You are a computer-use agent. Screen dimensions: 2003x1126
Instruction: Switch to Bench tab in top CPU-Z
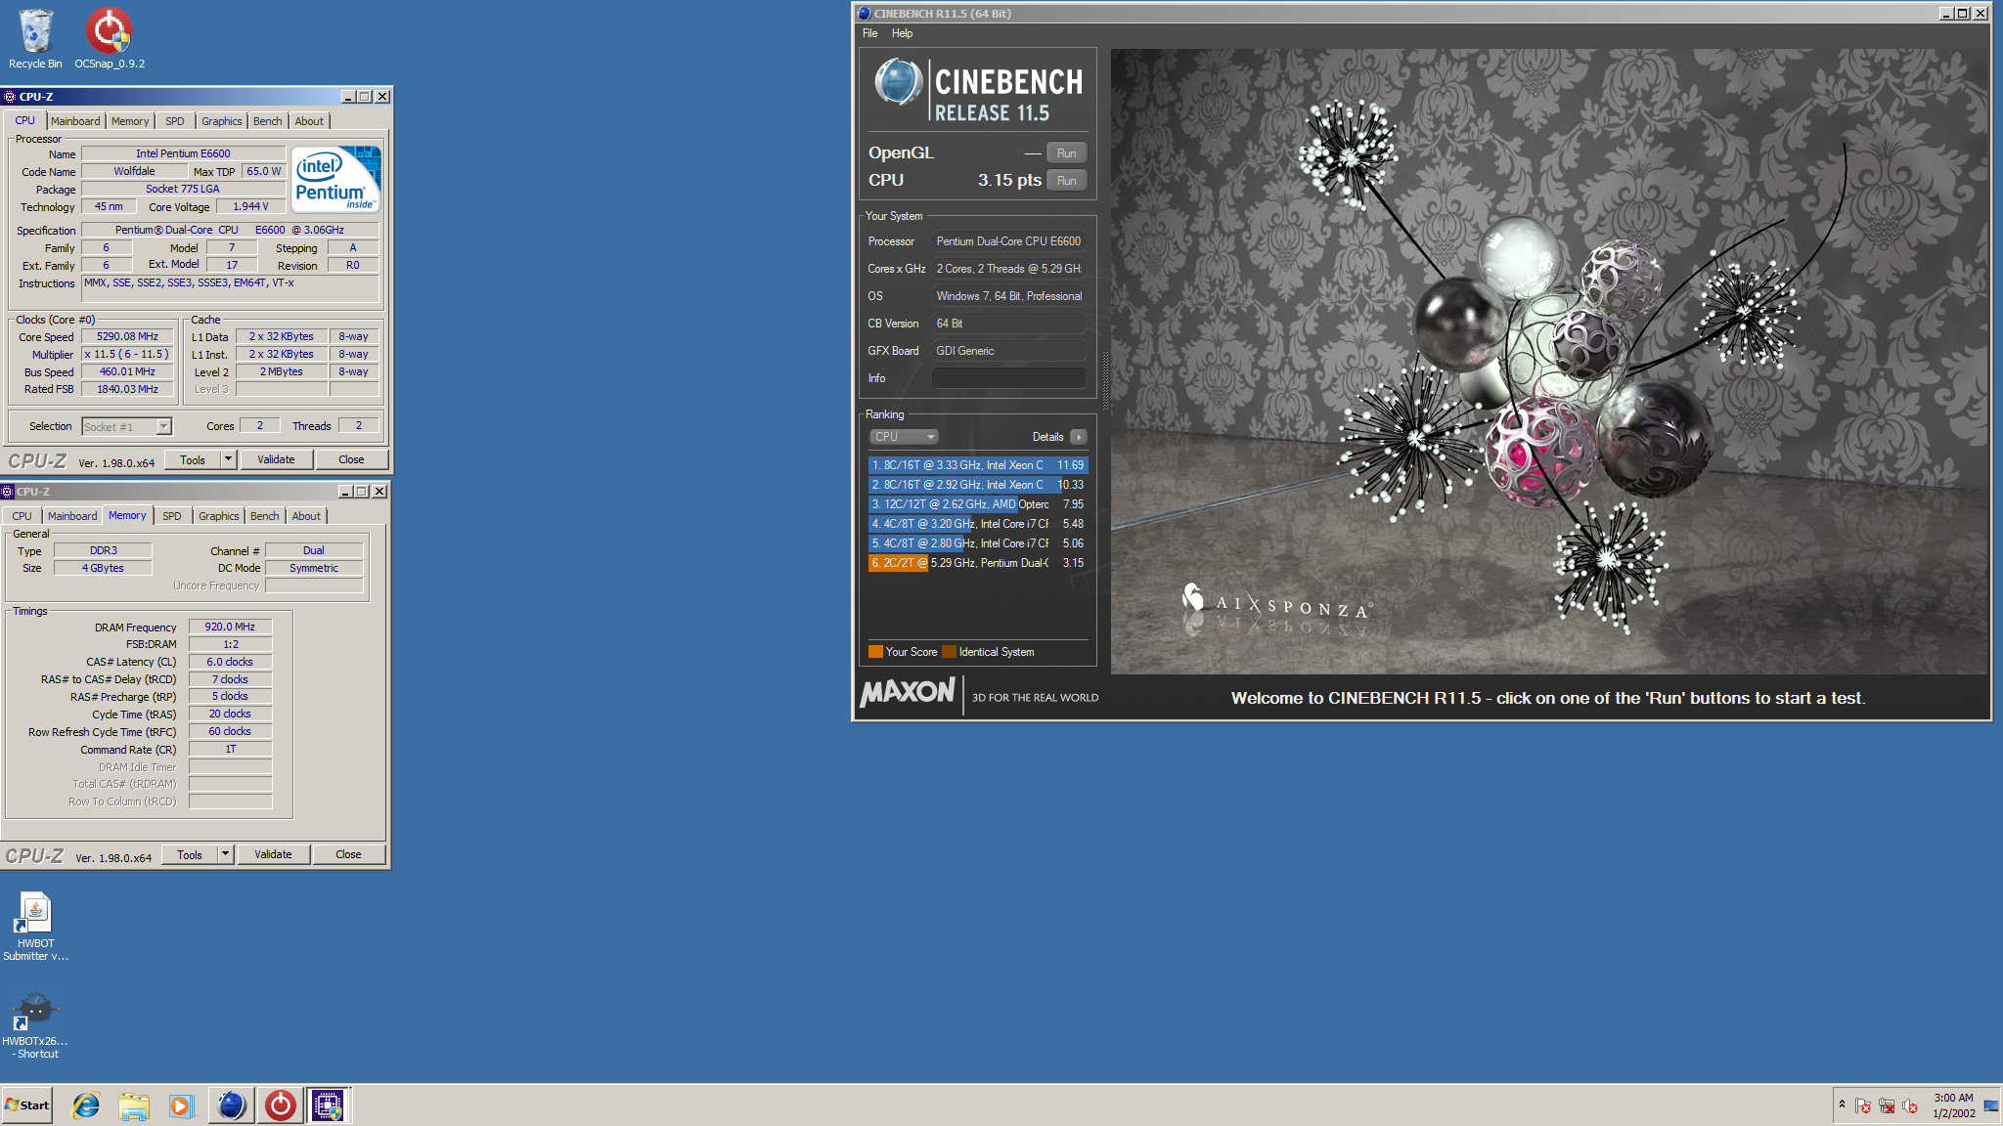[267, 121]
